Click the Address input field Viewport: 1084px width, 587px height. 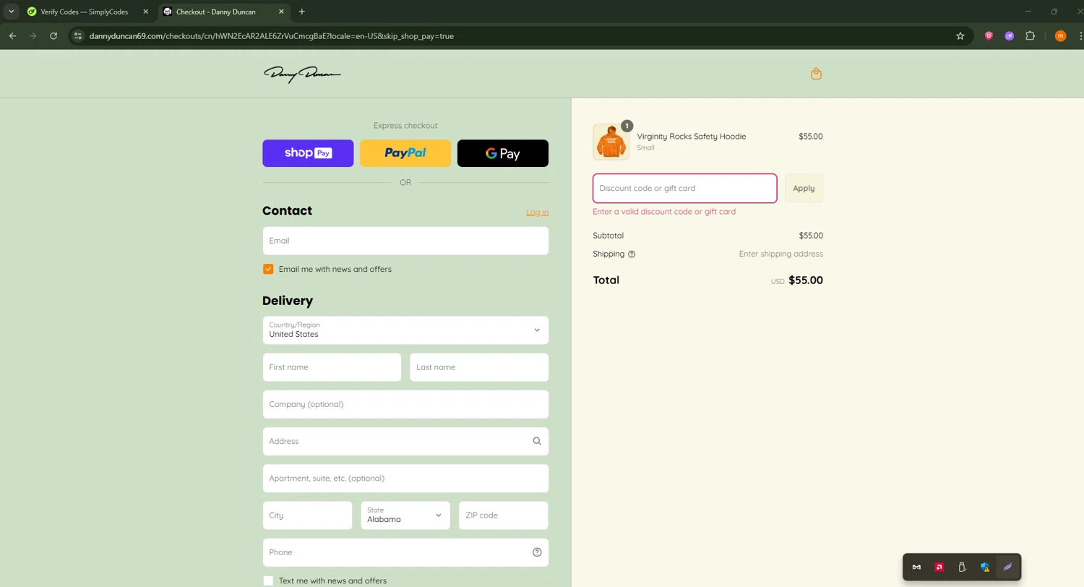[x=405, y=441]
